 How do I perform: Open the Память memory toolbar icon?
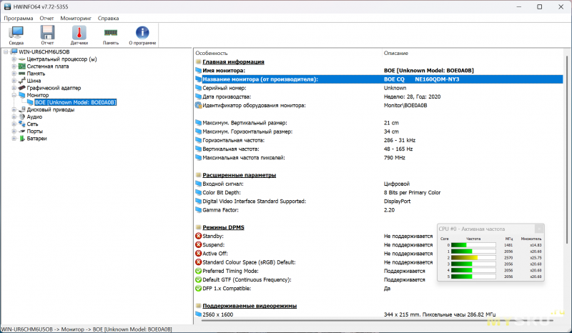(111, 35)
